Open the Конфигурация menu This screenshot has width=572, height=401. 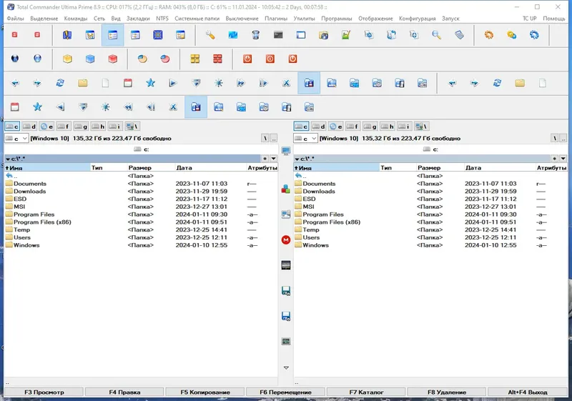tap(417, 19)
